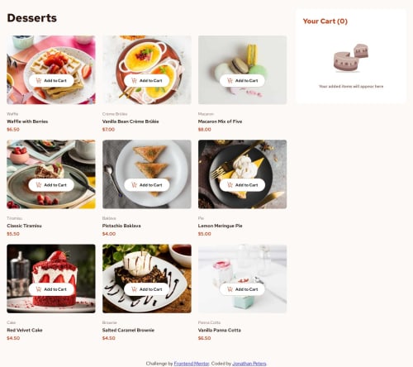The width and height of the screenshot is (413, 367).
Task: Add Vanilla Panna Cotta to cart
Action: [242, 289]
